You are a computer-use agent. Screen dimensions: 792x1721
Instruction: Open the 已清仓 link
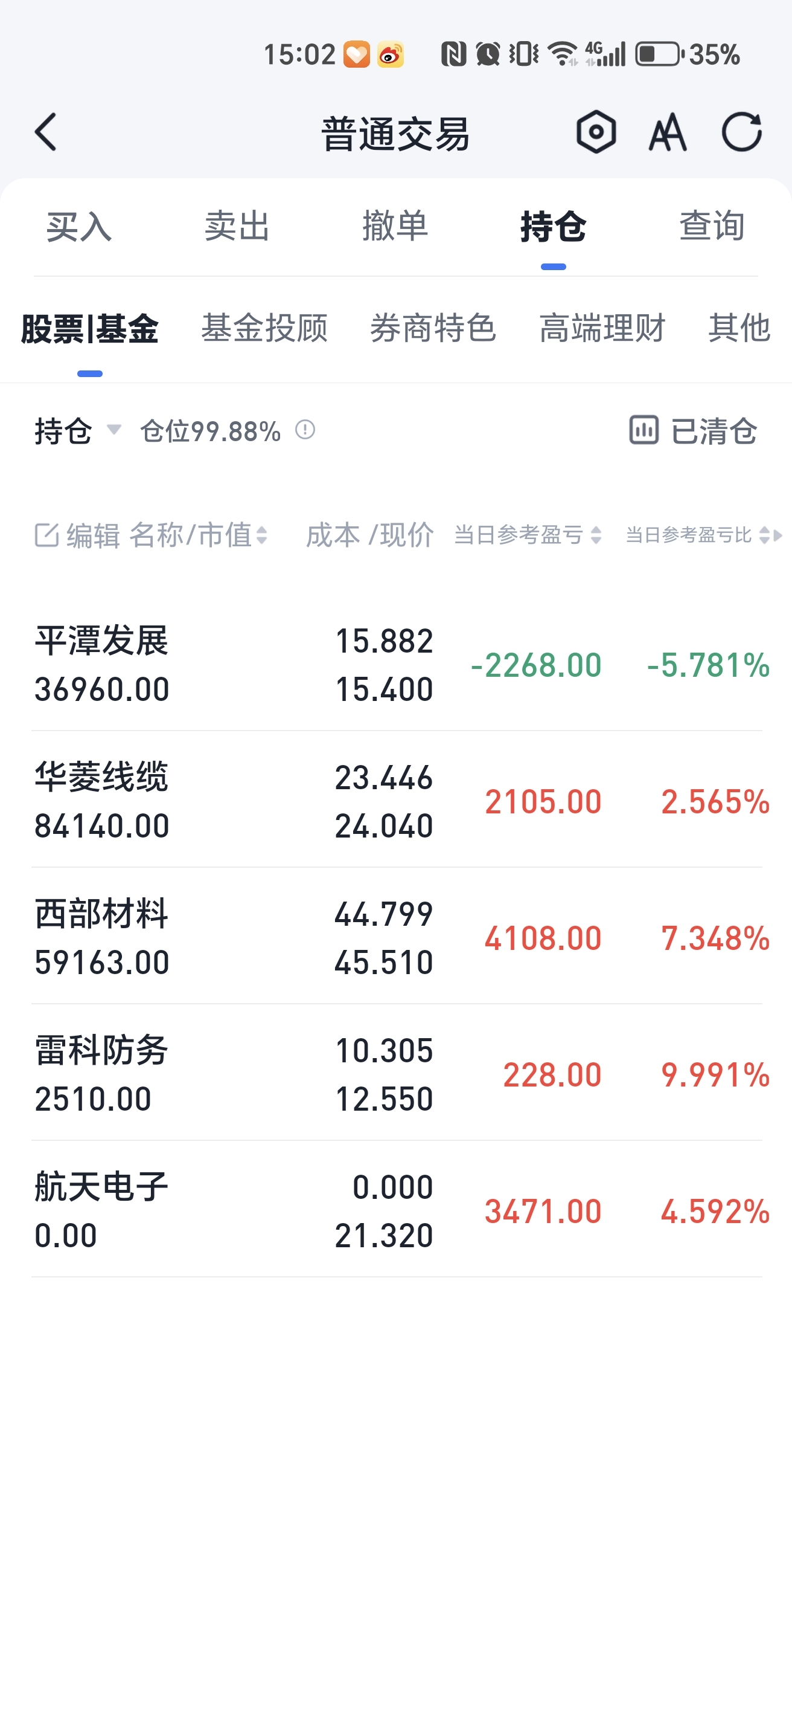pyautogui.click(x=714, y=430)
